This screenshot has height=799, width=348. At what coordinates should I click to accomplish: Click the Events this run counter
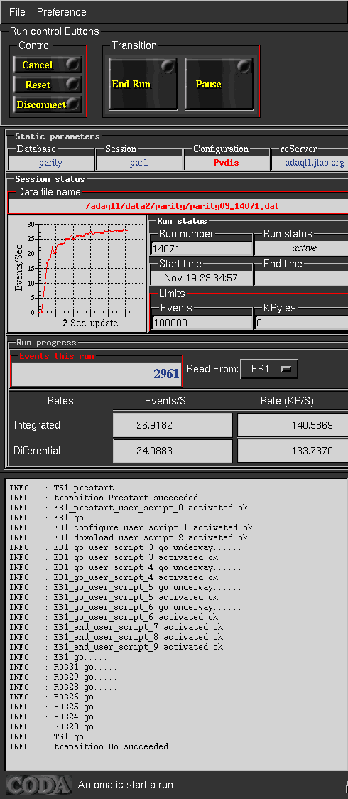click(x=97, y=373)
